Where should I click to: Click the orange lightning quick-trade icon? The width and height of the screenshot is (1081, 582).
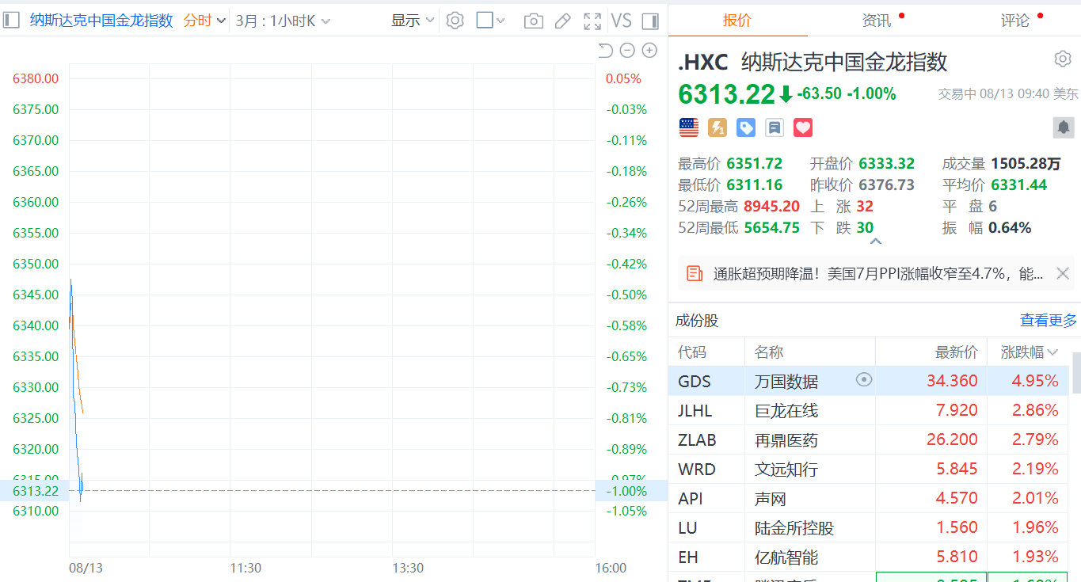[x=717, y=127]
